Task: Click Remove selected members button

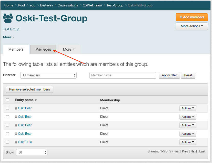Action: pyautogui.click(x=29, y=89)
